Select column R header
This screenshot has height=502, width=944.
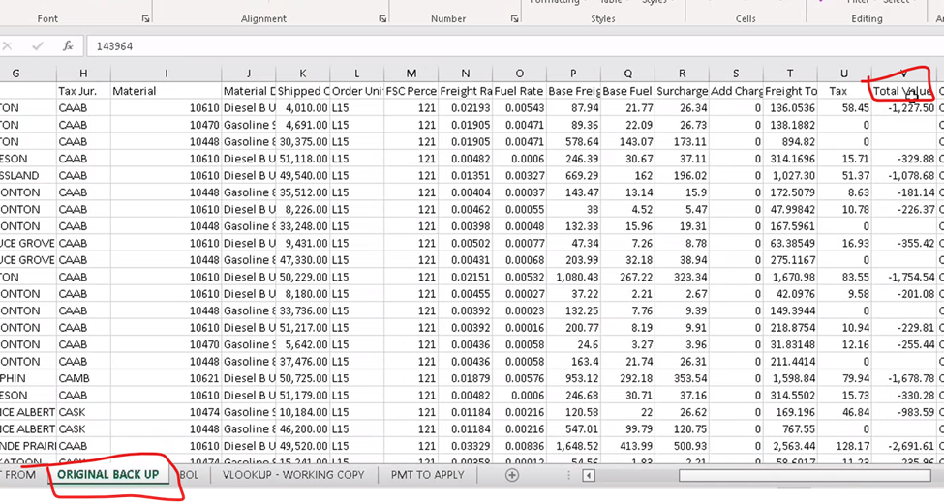point(683,74)
